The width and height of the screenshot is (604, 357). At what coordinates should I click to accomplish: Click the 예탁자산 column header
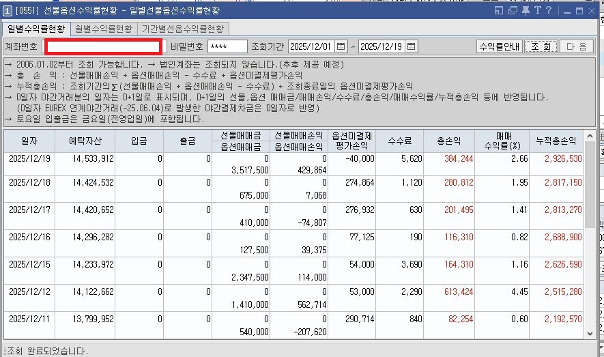pyautogui.click(x=85, y=141)
